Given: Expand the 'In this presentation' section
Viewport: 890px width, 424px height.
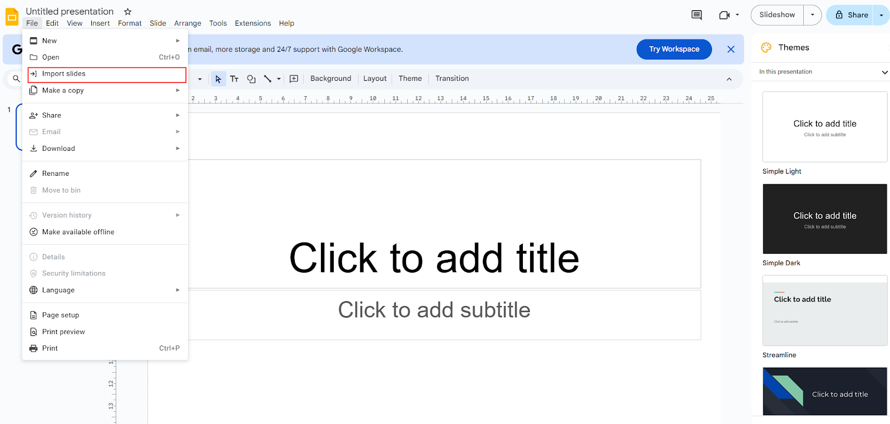Looking at the screenshot, I should coord(884,72).
